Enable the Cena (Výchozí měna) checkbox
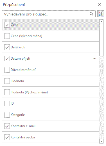Image resolution: width=106 pixels, height=146 pixels. [7, 36]
